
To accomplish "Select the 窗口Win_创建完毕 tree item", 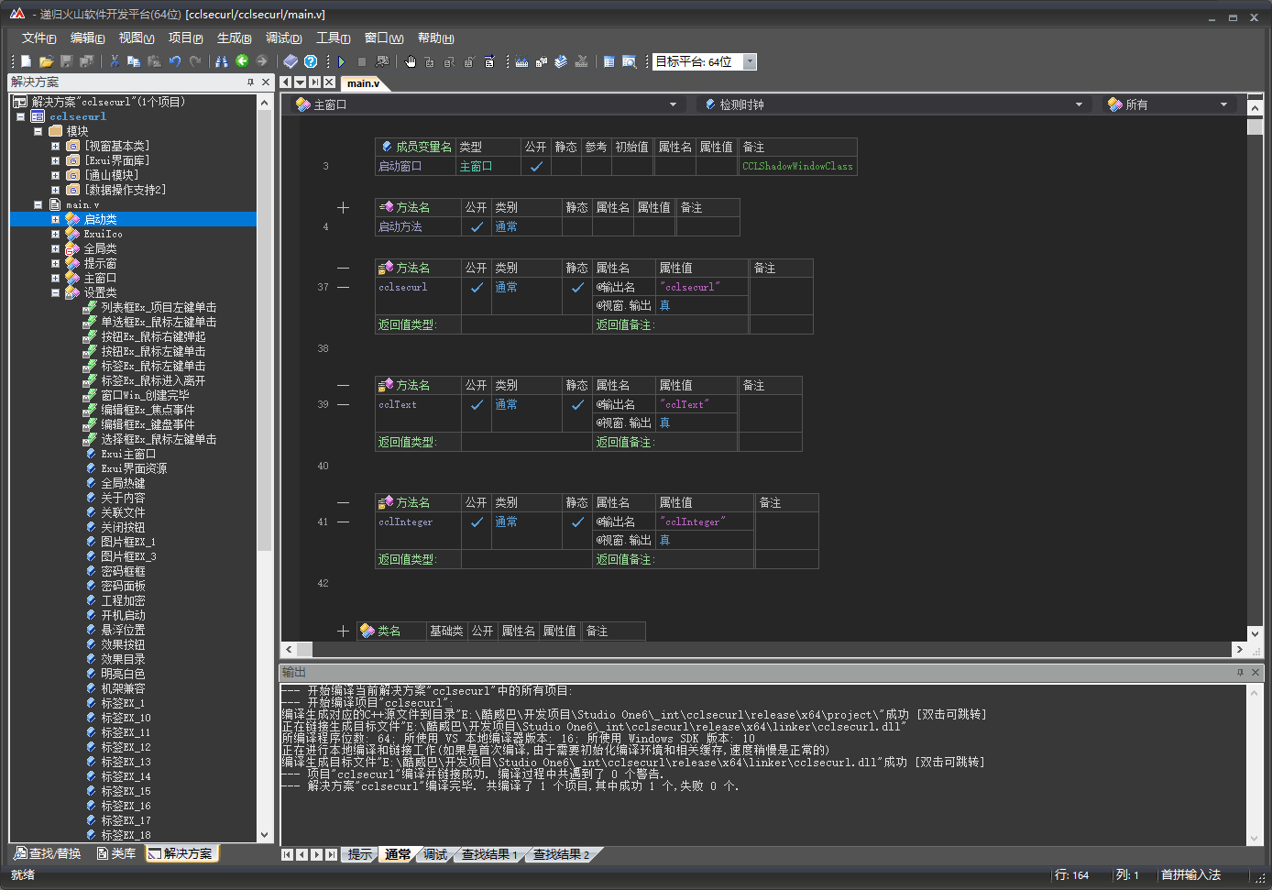I will pyautogui.click(x=145, y=395).
